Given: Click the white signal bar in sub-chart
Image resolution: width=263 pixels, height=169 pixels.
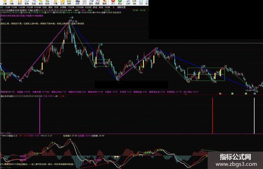Looking at the screenshot, I should click(254, 116).
